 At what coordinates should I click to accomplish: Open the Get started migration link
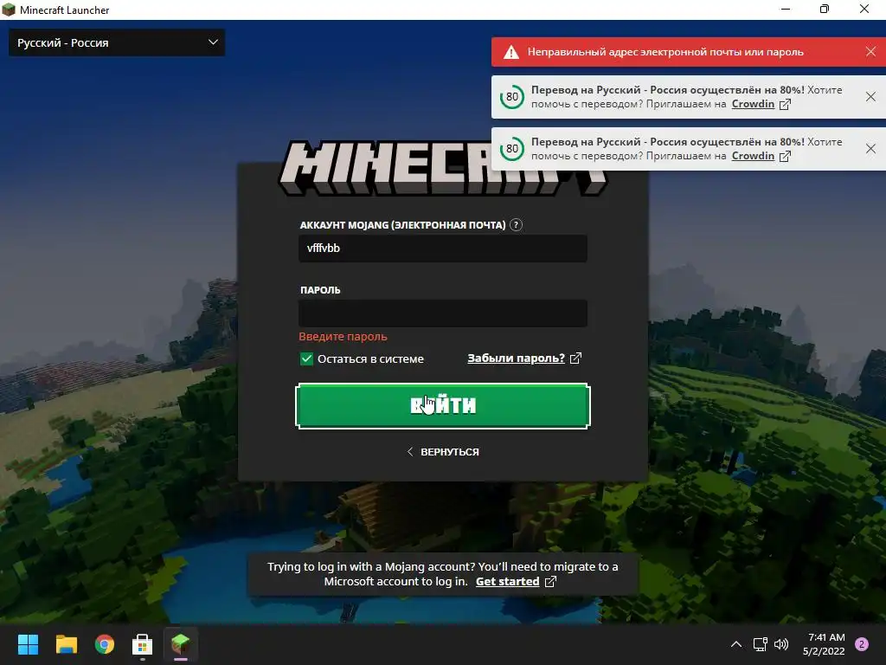pyautogui.click(x=507, y=581)
